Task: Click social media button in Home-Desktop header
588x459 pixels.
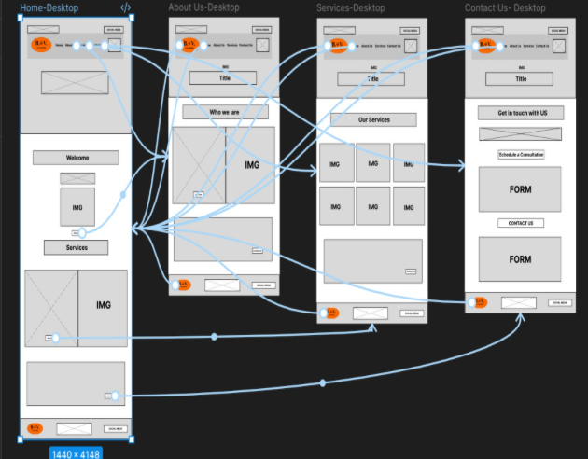Action: [x=114, y=30]
